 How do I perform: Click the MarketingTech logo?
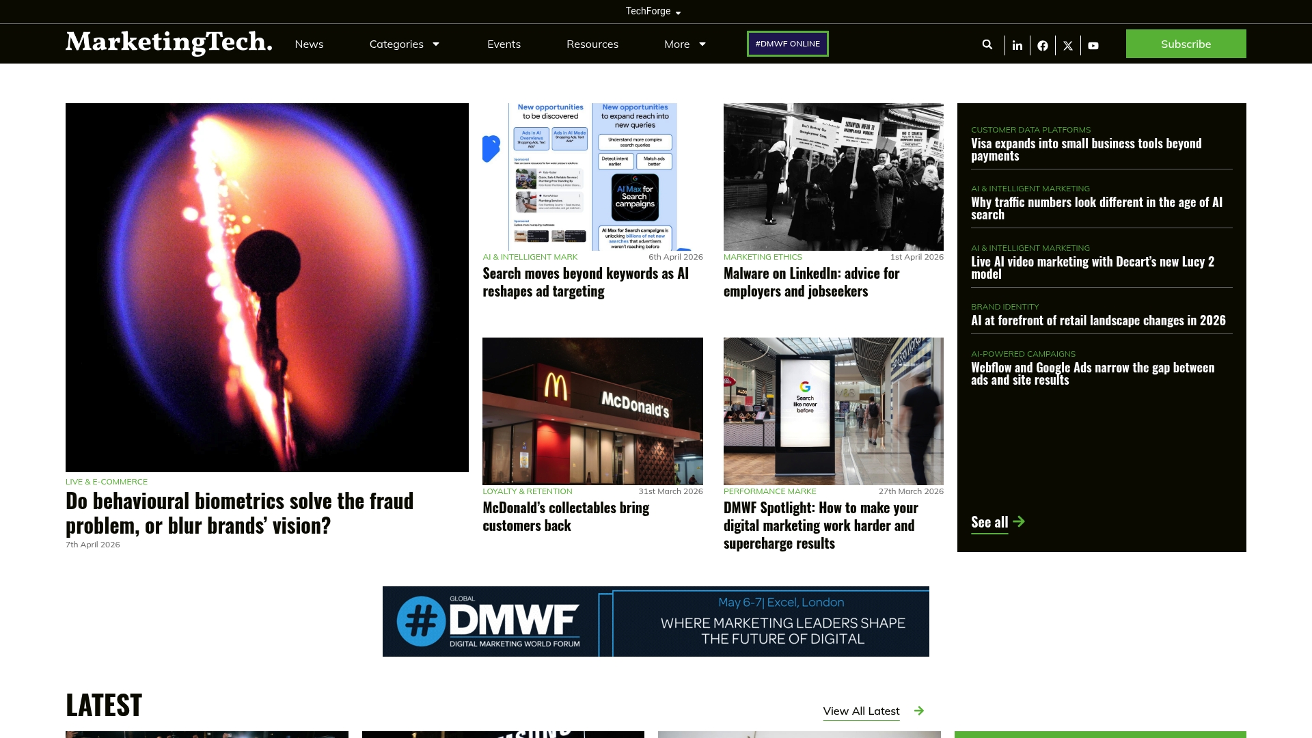pyautogui.click(x=169, y=42)
